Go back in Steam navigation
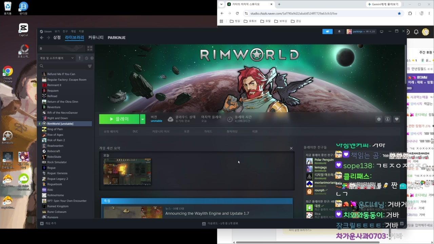Viewport: 434px width, 244px height. click(x=42, y=38)
